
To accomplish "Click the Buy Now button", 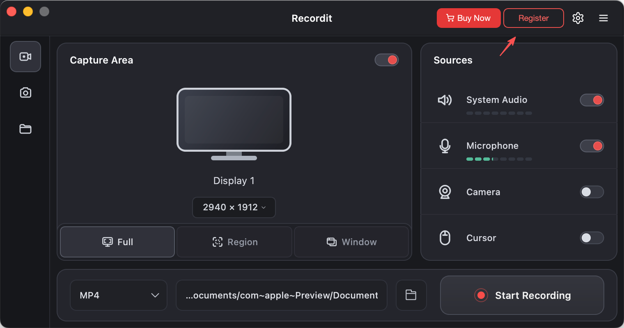I will click(x=469, y=18).
